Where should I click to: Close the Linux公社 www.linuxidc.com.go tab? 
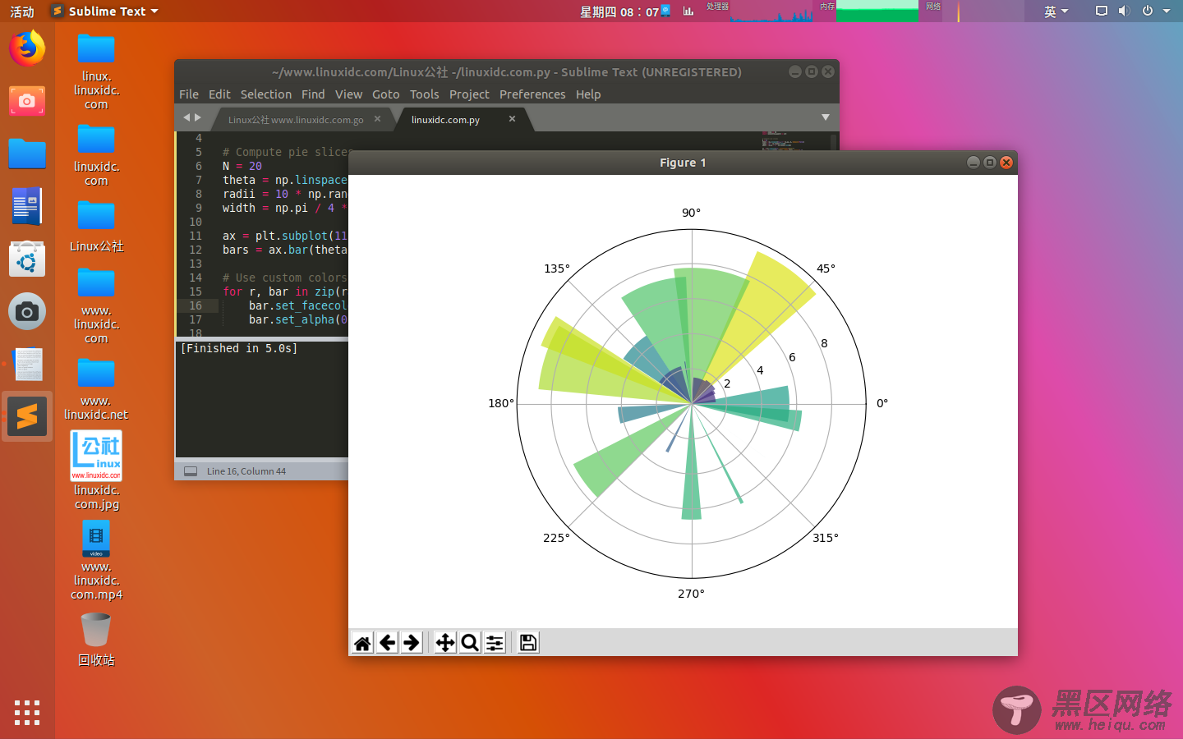tap(377, 119)
